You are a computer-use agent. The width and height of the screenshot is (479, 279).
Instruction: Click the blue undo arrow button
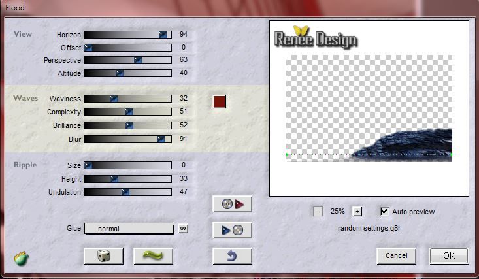232,255
